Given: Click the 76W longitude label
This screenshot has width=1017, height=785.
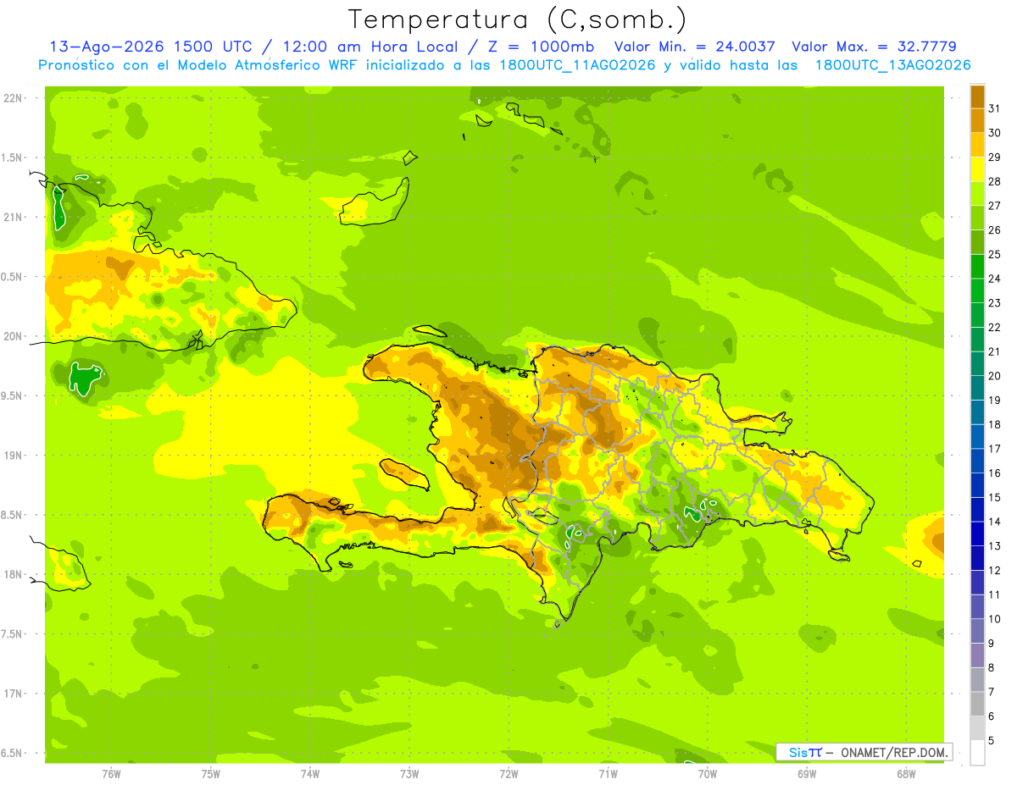Looking at the screenshot, I should point(111,773).
